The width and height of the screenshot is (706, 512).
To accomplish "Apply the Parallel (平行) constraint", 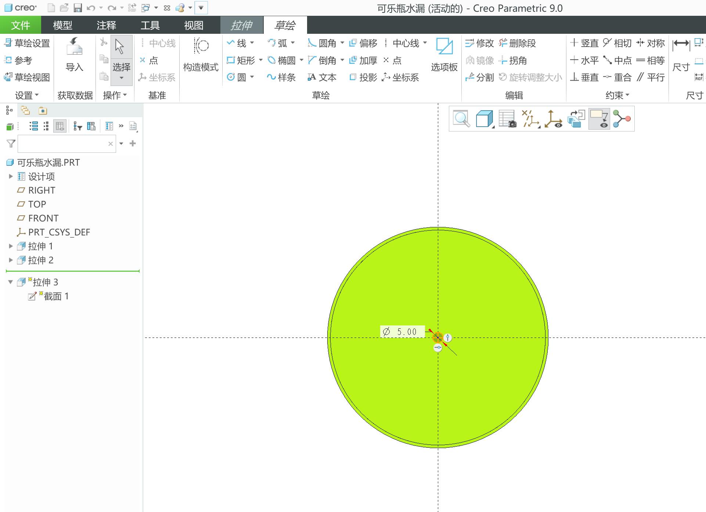I will (x=651, y=77).
